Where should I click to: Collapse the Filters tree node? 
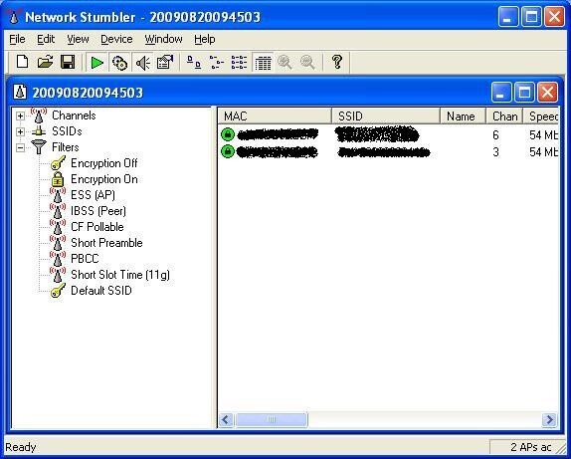click(x=20, y=147)
